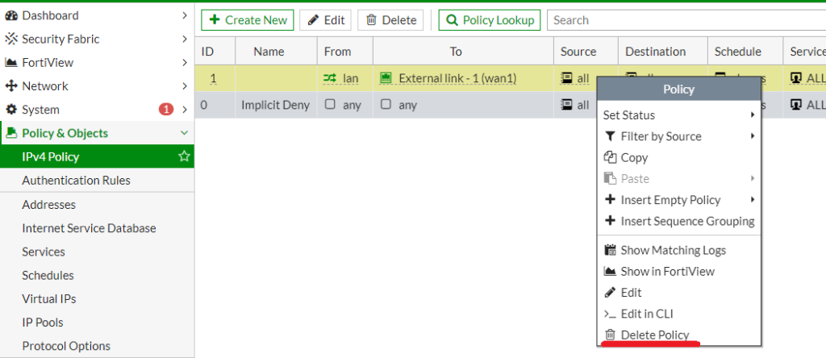Click the ALL service icon in Implicit Deny row

(x=796, y=105)
